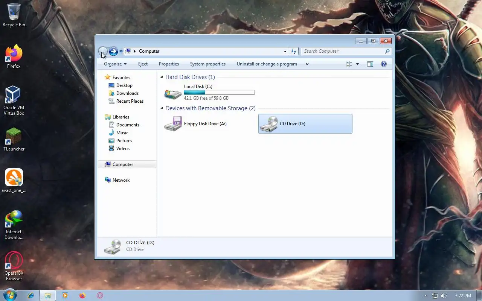
Task: Select the Opera GX Browser desktop icon
Action: click(14, 266)
